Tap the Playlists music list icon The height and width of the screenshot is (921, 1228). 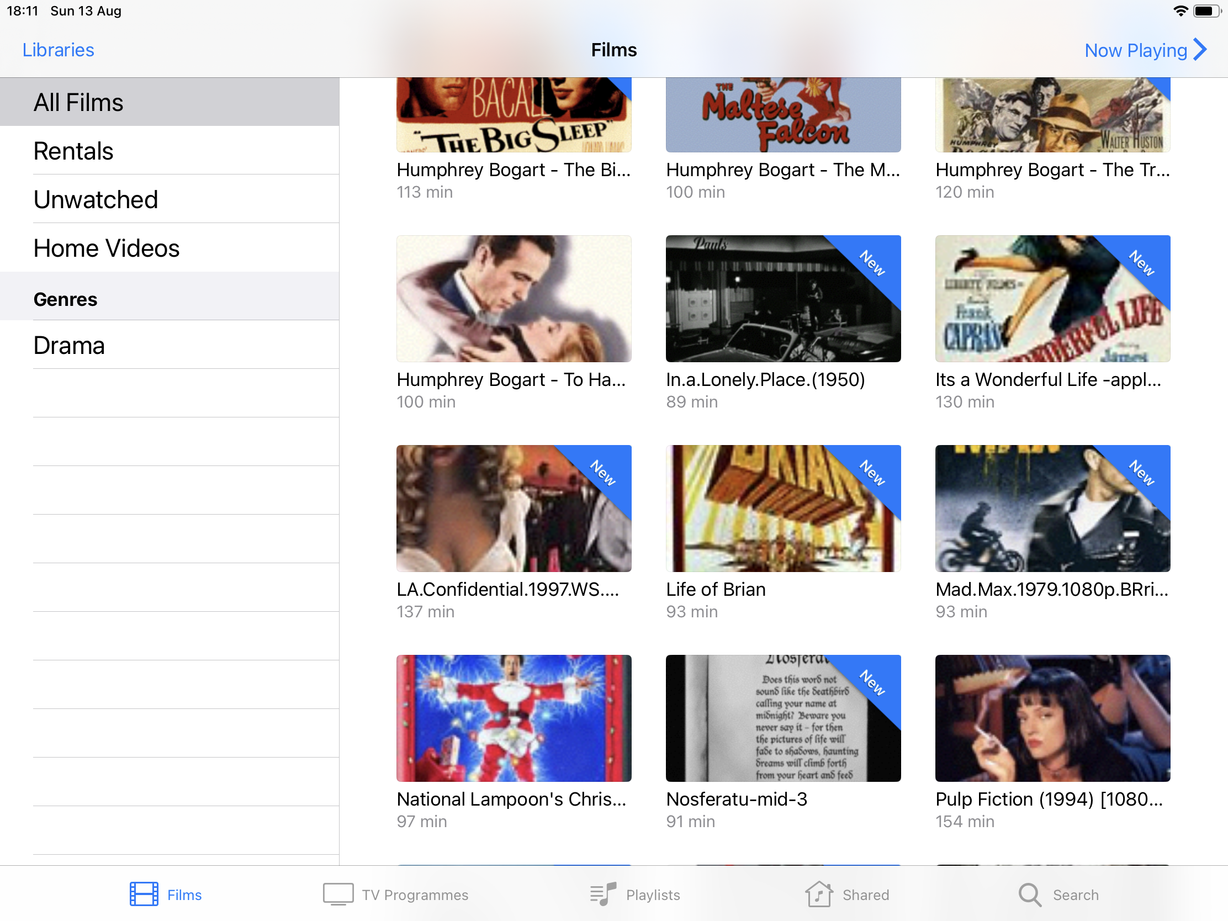pos(603,894)
